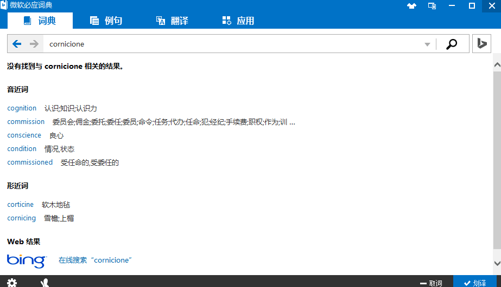Click the Web 结果 heading
The width and height of the screenshot is (501, 287).
tap(24, 242)
